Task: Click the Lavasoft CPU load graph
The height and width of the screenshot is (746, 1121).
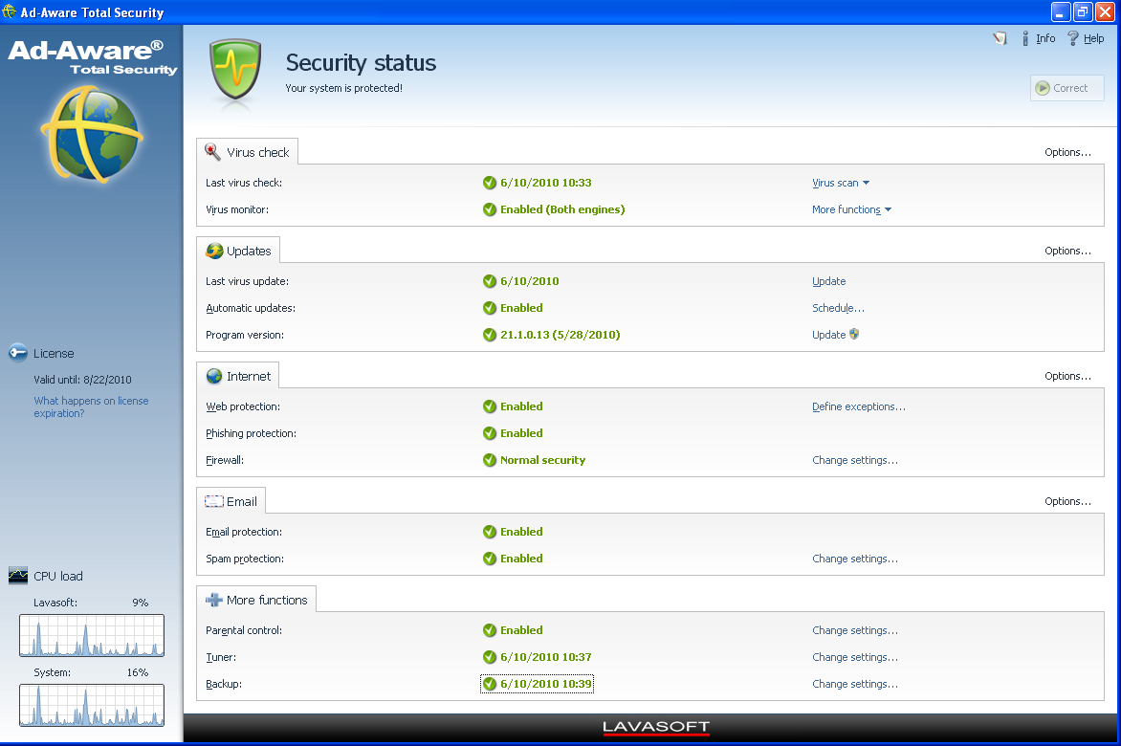Action: tap(92, 635)
